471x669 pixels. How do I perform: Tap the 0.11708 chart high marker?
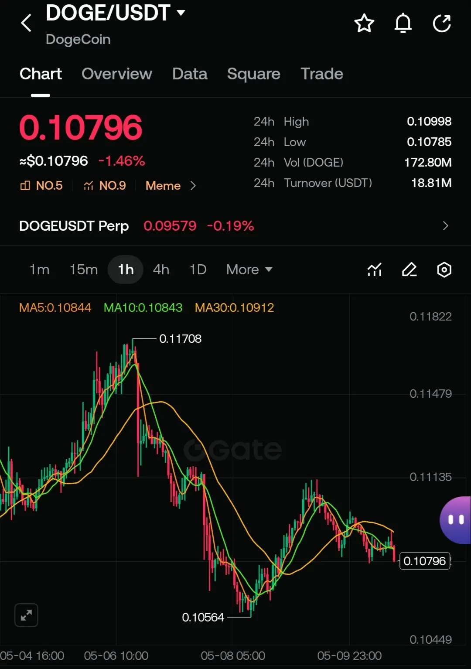(181, 339)
